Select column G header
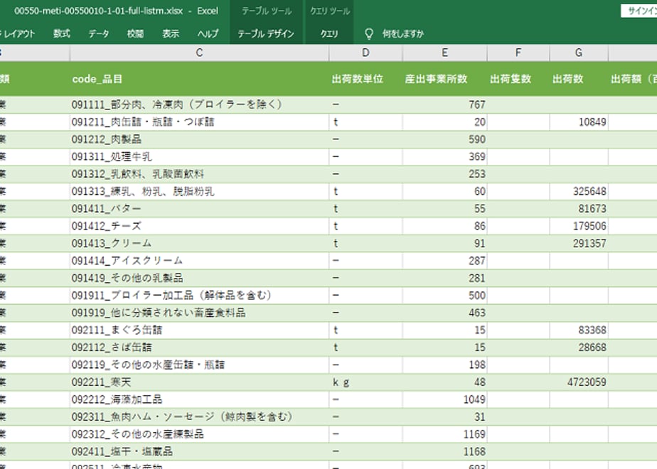 click(579, 53)
